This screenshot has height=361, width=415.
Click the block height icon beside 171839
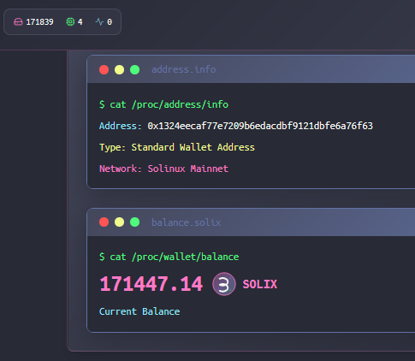coord(18,22)
